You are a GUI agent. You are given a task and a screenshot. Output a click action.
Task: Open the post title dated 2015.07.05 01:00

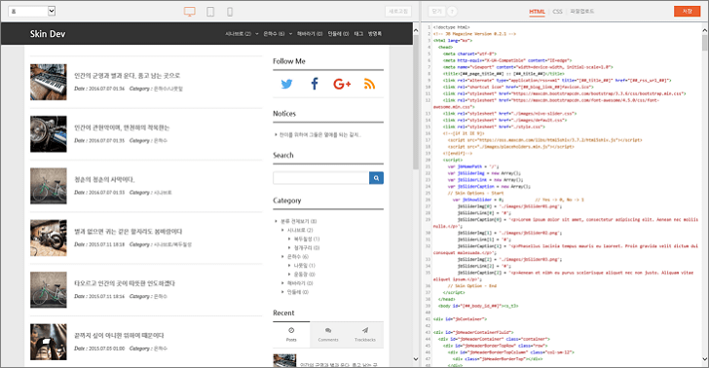point(119,336)
